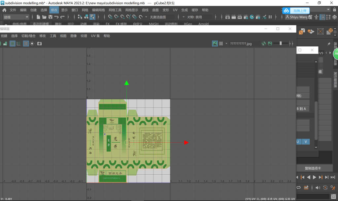The height and width of the screenshot is (201, 338).
Task: Open the 切割/缝合 menu in UV editor
Action: tap(28, 36)
